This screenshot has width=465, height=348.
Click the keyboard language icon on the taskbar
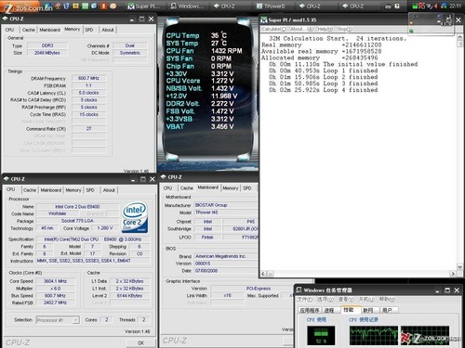pyautogui.click(x=388, y=6)
